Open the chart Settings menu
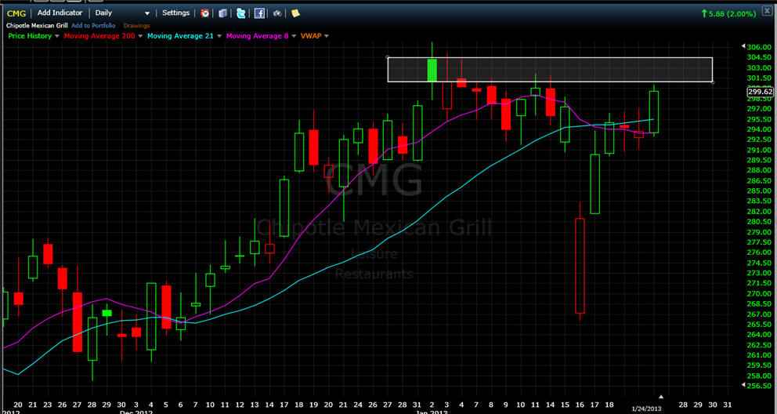Screen dimensions: 777x414 tap(175, 13)
